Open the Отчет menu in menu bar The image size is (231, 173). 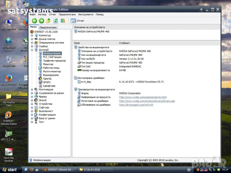[53, 14]
